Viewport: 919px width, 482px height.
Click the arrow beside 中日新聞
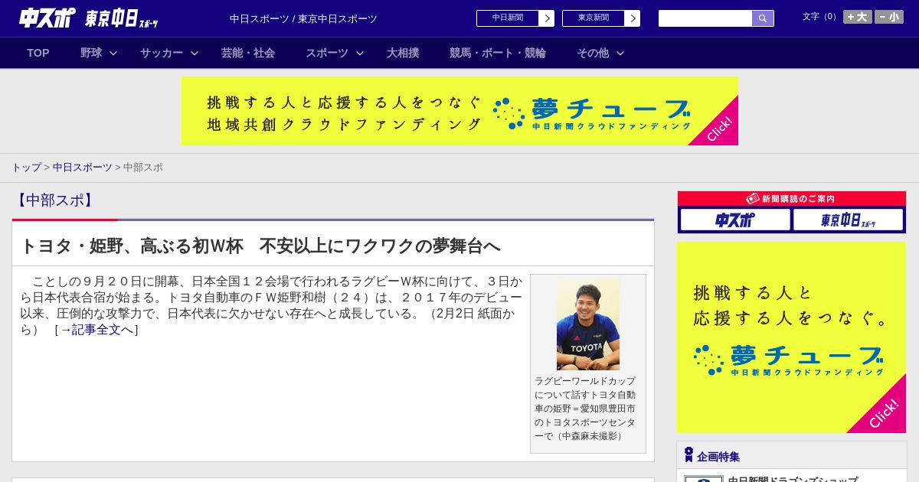point(547,18)
